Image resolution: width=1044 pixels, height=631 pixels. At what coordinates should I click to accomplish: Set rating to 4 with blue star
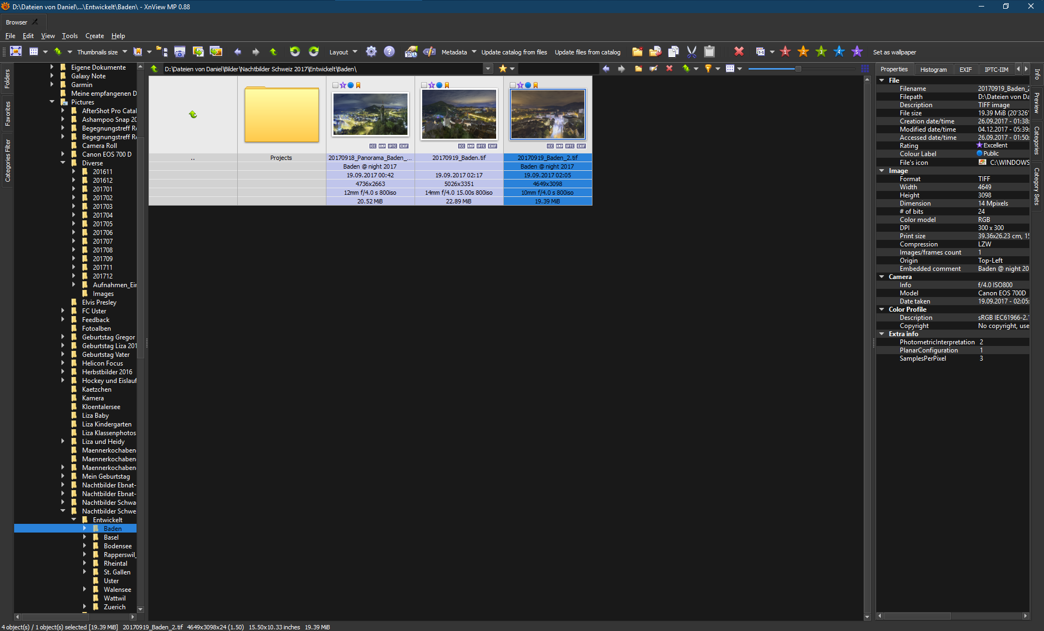[x=839, y=52]
